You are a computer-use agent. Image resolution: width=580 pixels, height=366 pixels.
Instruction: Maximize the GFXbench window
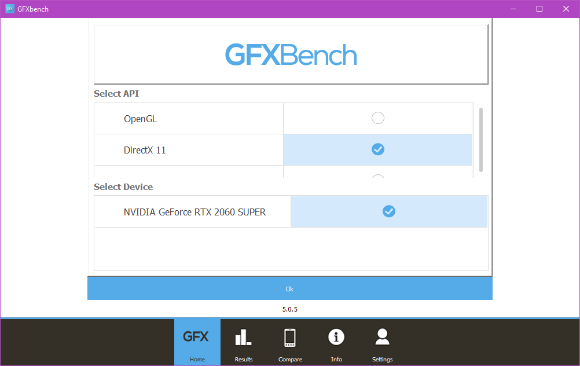[x=539, y=9]
